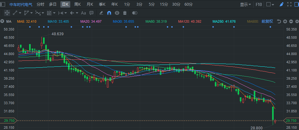The image size is (299, 130).
Task: Click the 中车时代电气 stock name
Action: pos(21,4)
